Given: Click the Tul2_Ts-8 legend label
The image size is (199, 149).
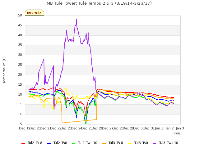Looking at the screenshot, I should point(35,143).
